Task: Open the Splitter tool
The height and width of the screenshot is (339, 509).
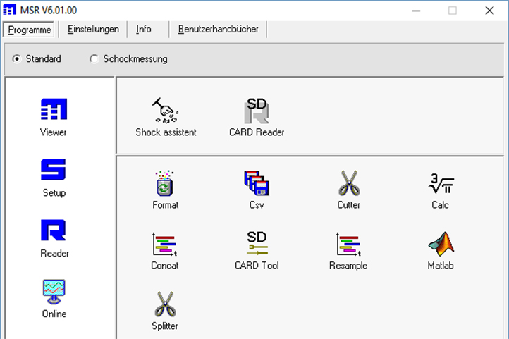Action: [x=165, y=305]
